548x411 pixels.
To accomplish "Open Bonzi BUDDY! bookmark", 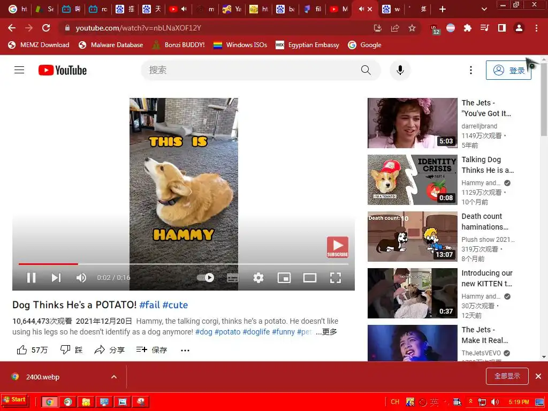I will [x=179, y=45].
